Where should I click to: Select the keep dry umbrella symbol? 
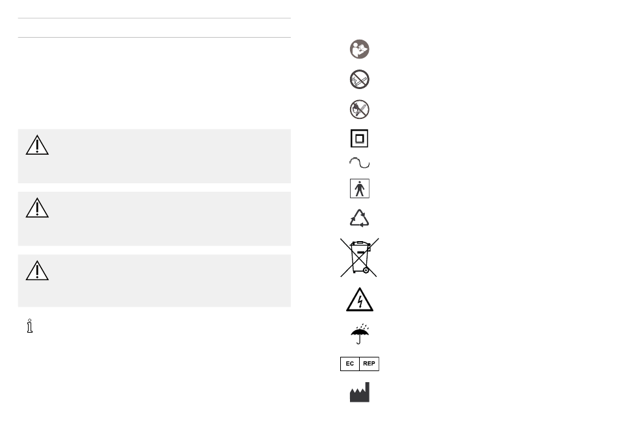coord(360,334)
